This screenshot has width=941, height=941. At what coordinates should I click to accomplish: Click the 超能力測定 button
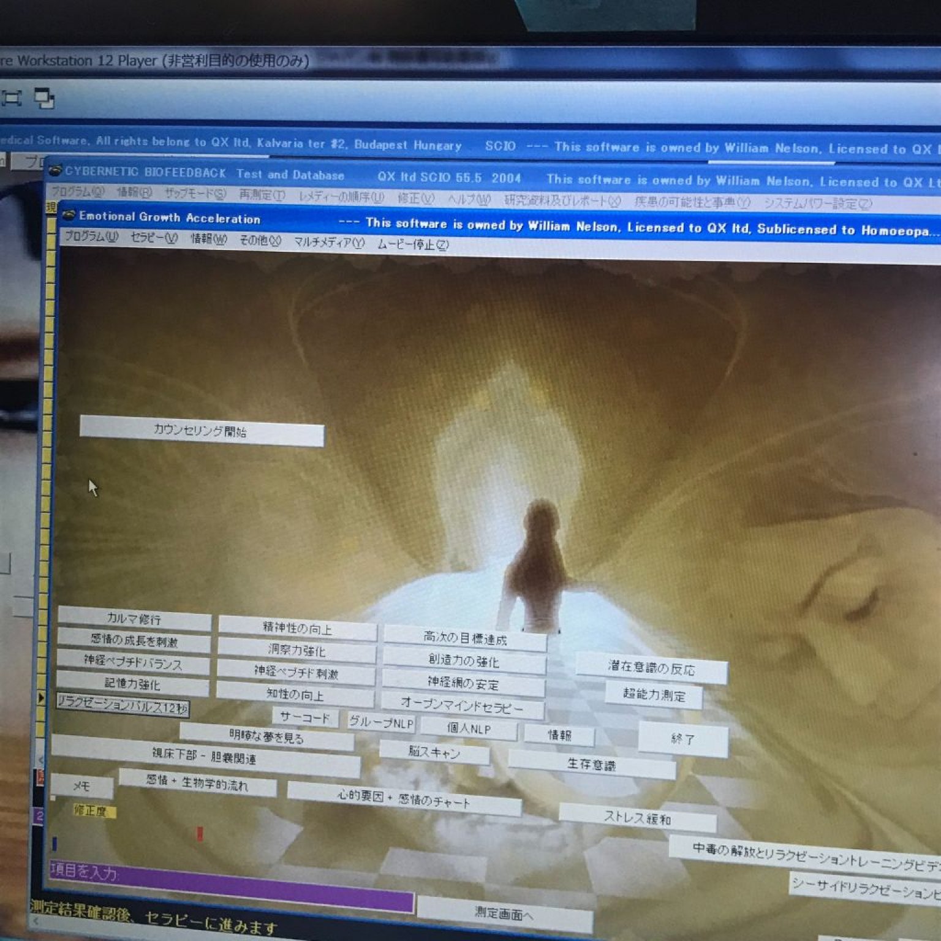654,695
